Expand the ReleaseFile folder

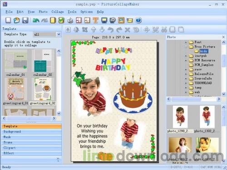click(186, 74)
